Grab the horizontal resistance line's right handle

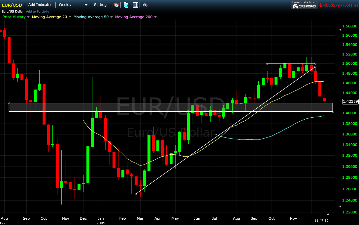[315, 64]
